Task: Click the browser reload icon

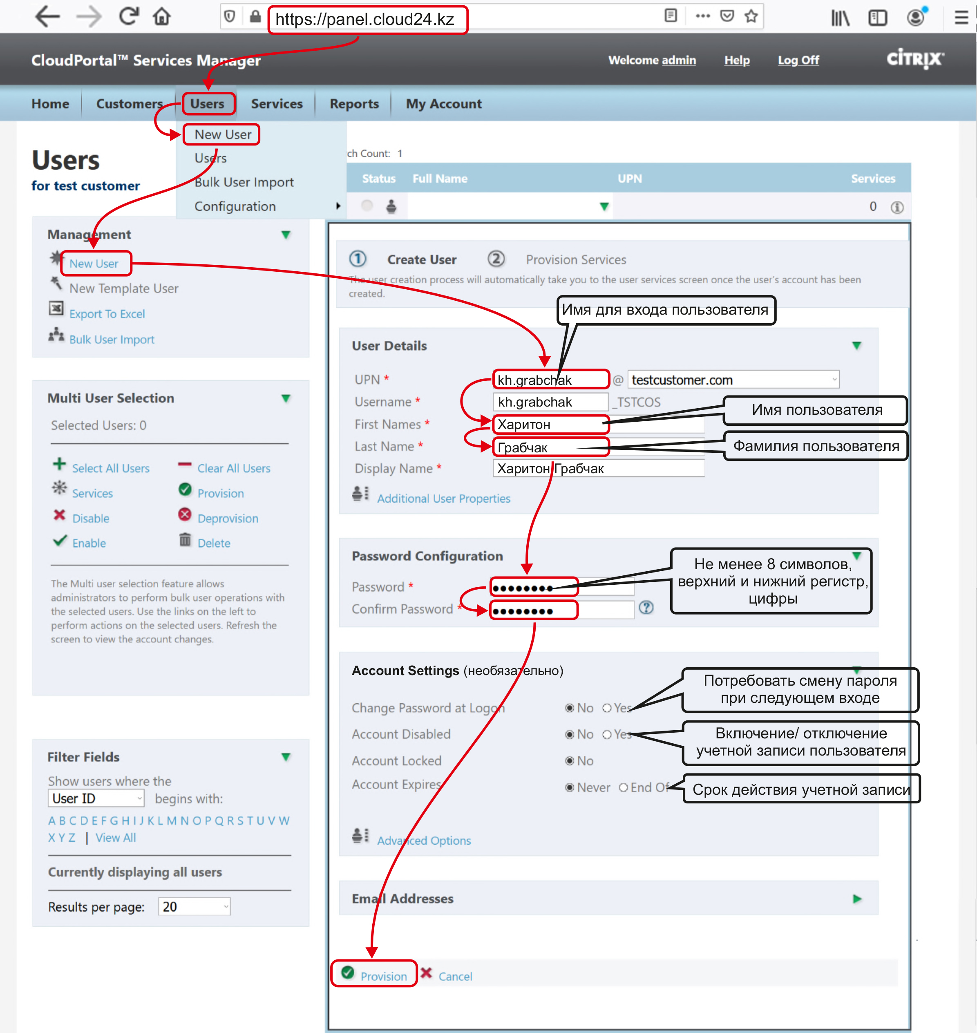Action: pyautogui.click(x=128, y=17)
